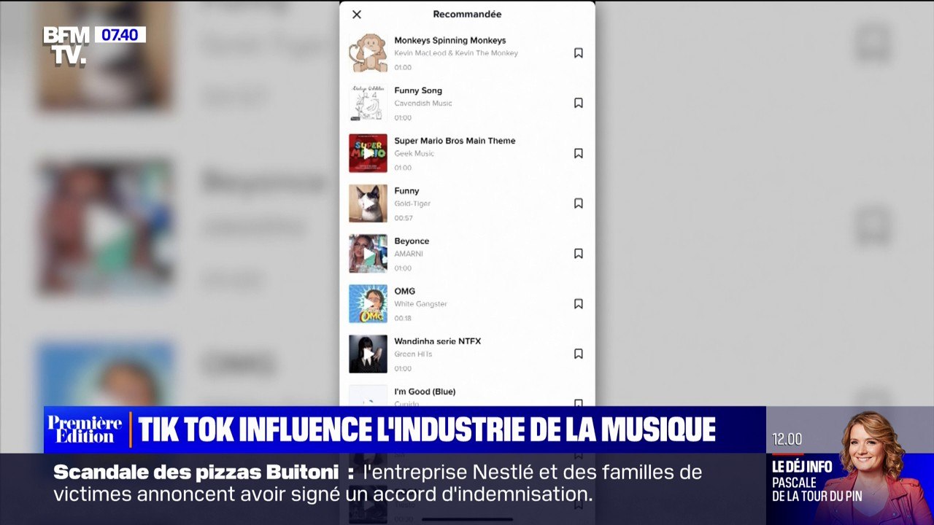This screenshot has width=934, height=525.
Task: Click Le Déj Info promo label
Action: pyautogui.click(x=802, y=467)
